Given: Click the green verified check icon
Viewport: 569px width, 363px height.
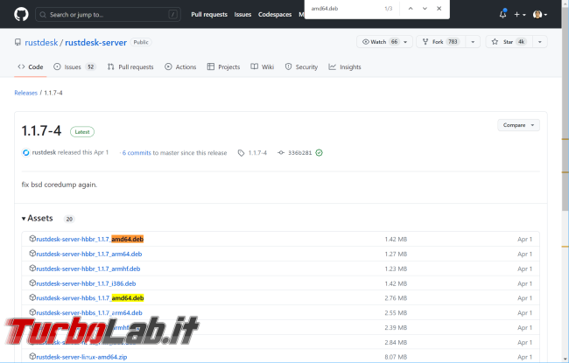Looking at the screenshot, I should pyautogui.click(x=319, y=153).
